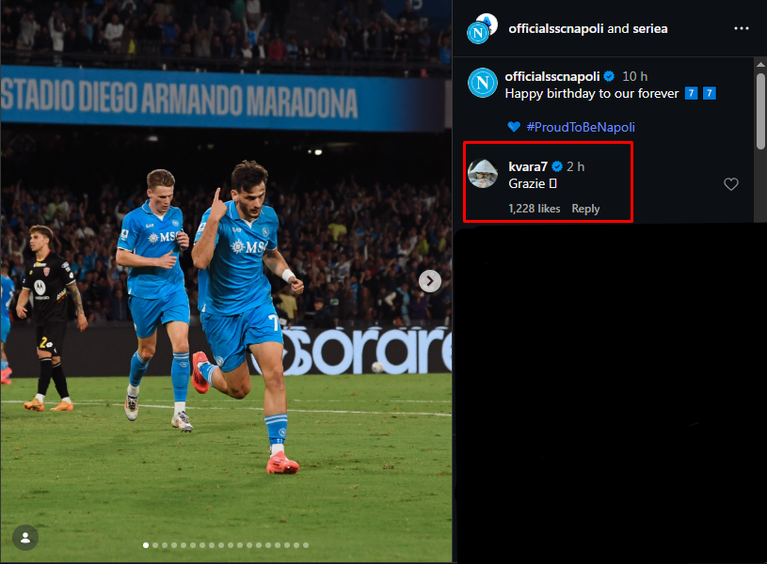The width and height of the screenshot is (767, 564).
Task: Click the verified badge next to officialsscnapoli
Action: [609, 76]
